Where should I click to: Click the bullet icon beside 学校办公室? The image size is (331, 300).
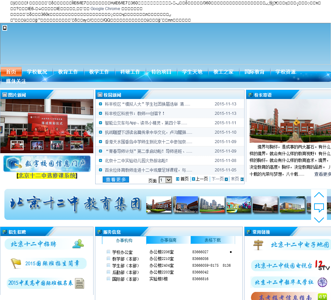(x=108, y=252)
